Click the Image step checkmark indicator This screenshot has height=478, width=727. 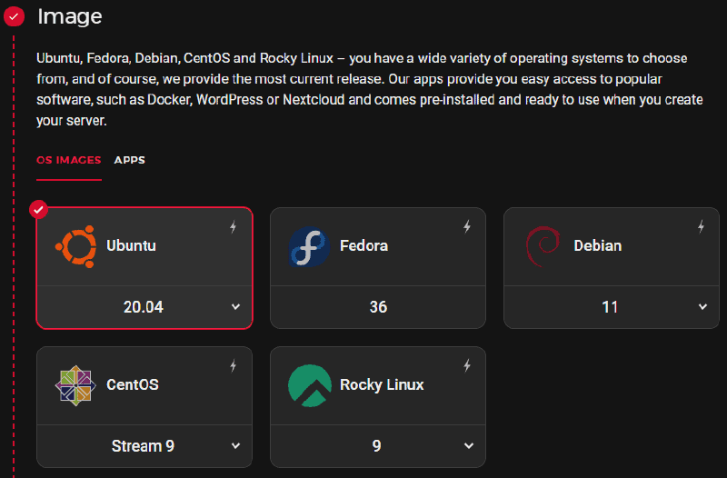(14, 16)
